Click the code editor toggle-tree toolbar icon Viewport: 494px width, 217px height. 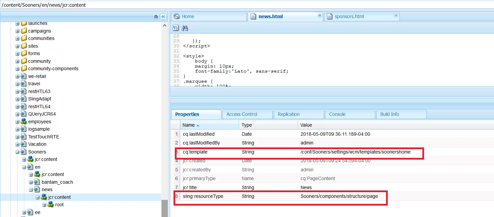click(x=176, y=28)
